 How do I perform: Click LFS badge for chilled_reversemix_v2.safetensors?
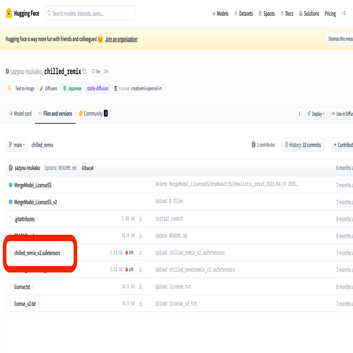pos(129,269)
